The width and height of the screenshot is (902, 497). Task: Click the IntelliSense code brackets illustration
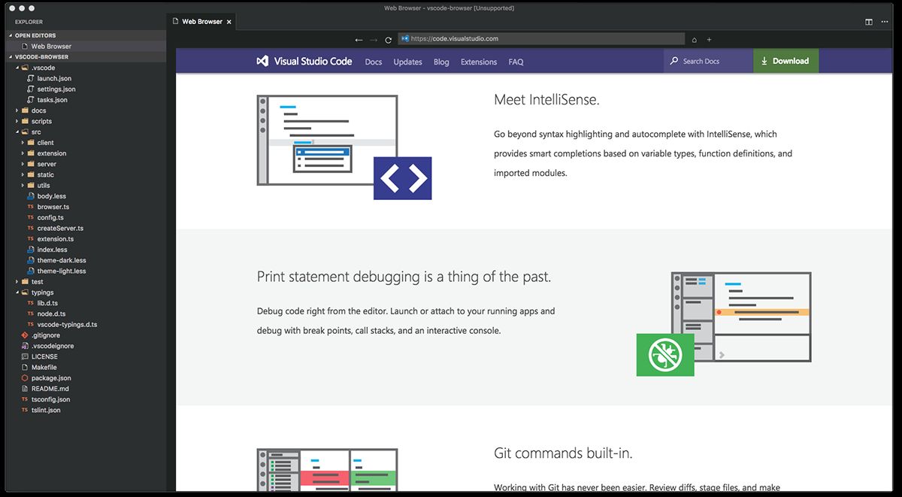344,147
